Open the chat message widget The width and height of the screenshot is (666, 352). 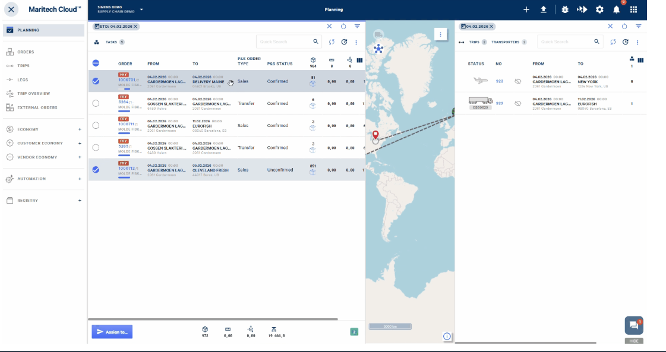pyautogui.click(x=634, y=326)
